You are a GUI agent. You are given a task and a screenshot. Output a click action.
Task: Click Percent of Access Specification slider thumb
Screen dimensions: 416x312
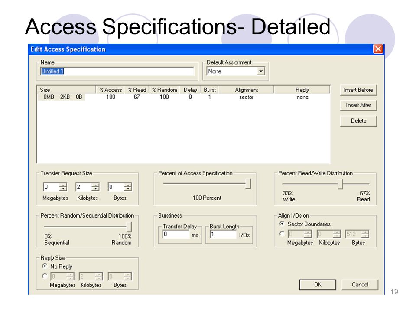coord(248,183)
